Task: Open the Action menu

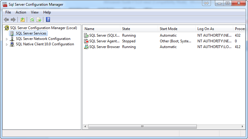Action: [21, 12]
